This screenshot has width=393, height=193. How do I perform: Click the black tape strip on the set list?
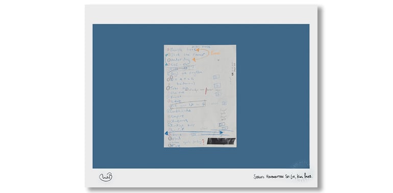(x=222, y=141)
